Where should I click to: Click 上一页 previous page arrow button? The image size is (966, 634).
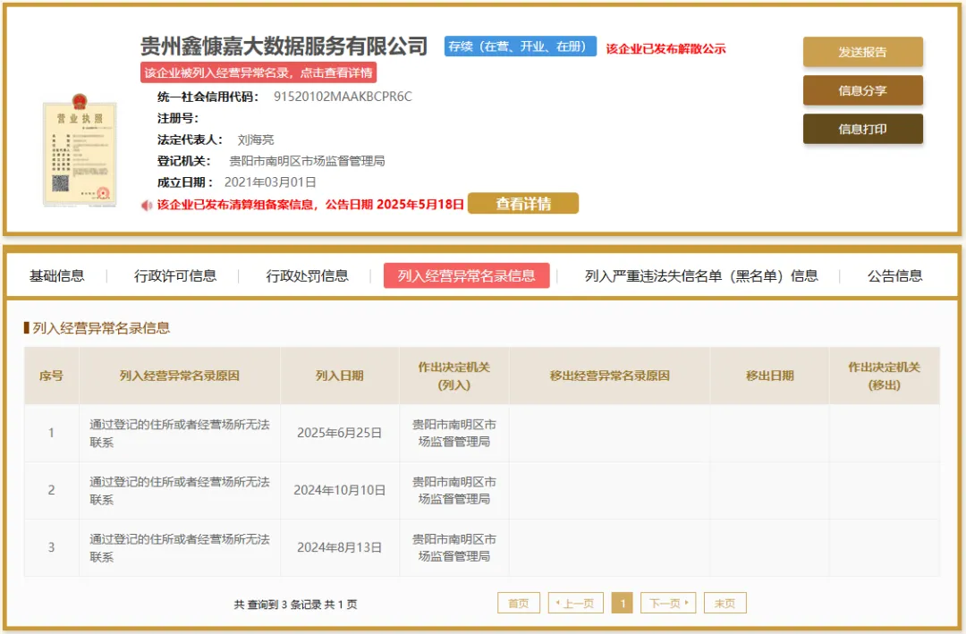tap(576, 604)
